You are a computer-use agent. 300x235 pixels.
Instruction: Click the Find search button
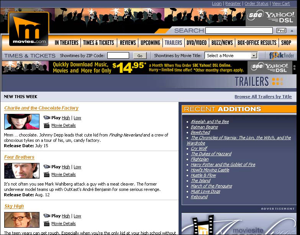[x=281, y=30]
